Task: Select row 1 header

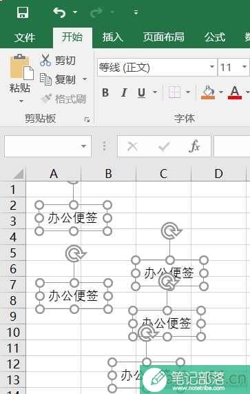Action: tap(13, 189)
